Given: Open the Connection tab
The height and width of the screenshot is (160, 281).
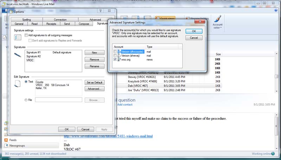Looking at the screenshot, I should pos(60,20).
